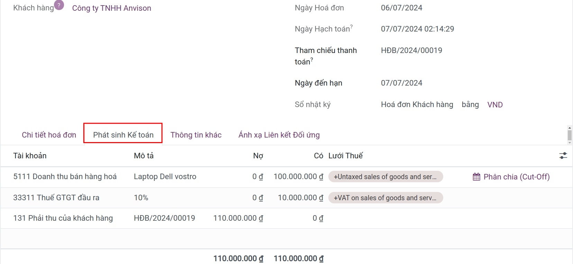Select the 5111 Doanh thu bán hàng hoá row
Viewport: 573px width, 264px height.
click(65, 177)
